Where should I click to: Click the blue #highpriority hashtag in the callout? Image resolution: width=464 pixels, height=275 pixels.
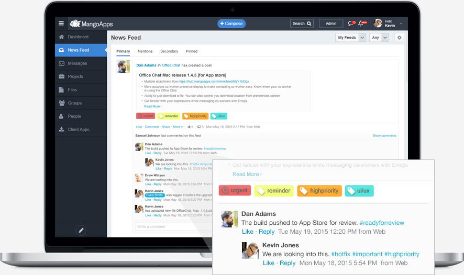point(402,254)
